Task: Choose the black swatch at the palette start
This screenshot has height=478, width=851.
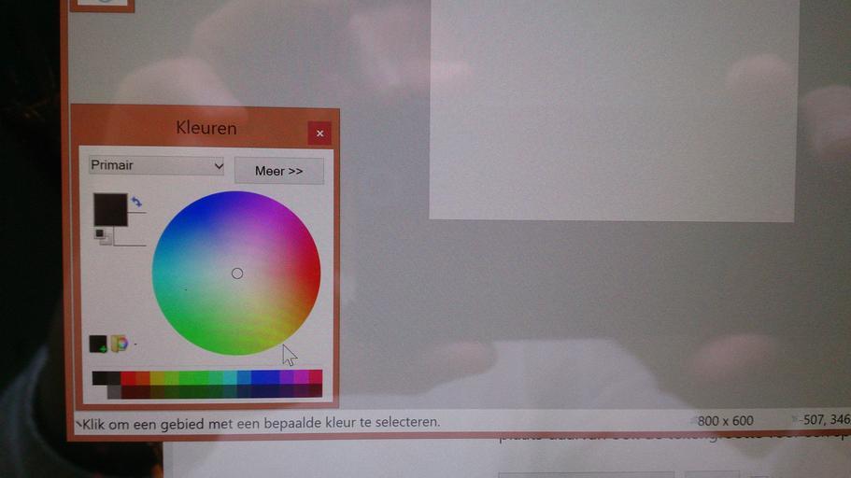Action: point(99,377)
